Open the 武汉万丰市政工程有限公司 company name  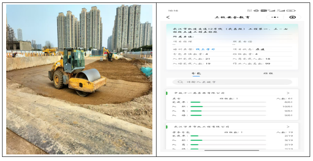pyautogui.click(x=201, y=127)
